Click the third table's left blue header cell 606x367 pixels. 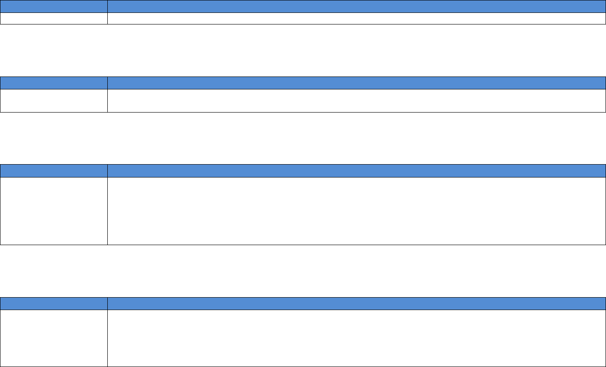pyautogui.click(x=54, y=171)
